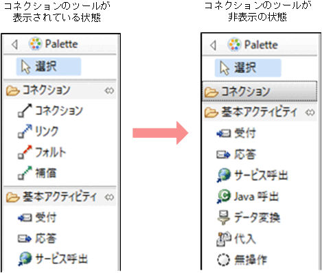Collapse 基本アクティビティ drawer in right palette
Image resolution: width=322 pixels, height=273 pixels.
(259, 112)
